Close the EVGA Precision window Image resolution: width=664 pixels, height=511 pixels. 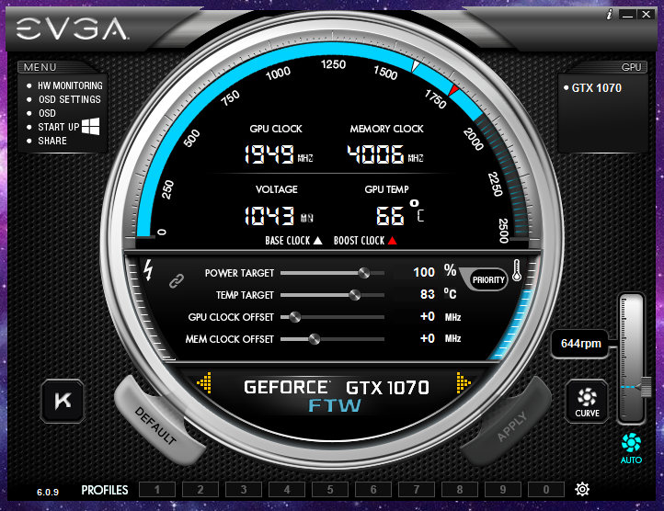click(647, 15)
